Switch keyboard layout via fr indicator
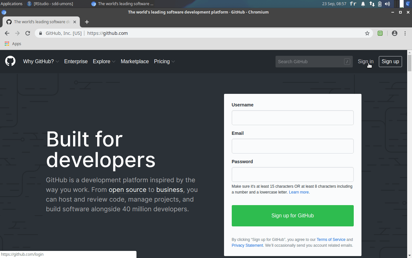 [x=353, y=4]
